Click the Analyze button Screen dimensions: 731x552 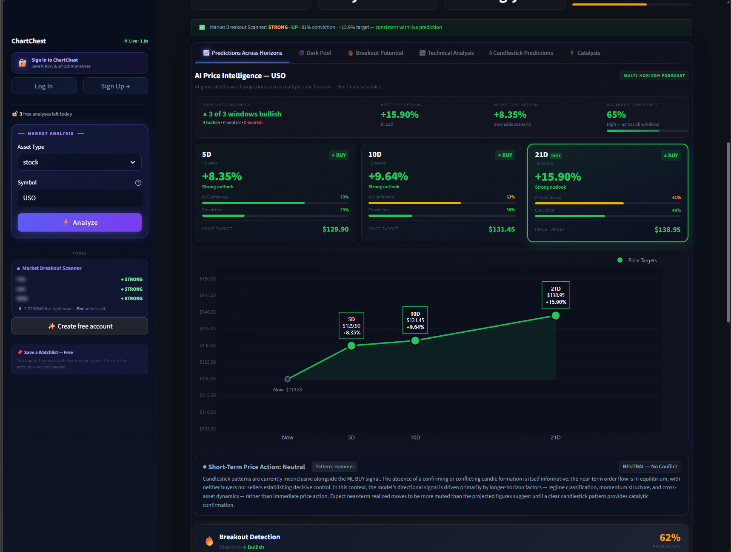80,222
